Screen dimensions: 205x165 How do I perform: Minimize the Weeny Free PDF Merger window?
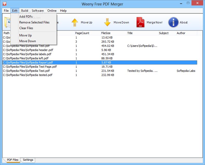(x=181, y=3)
